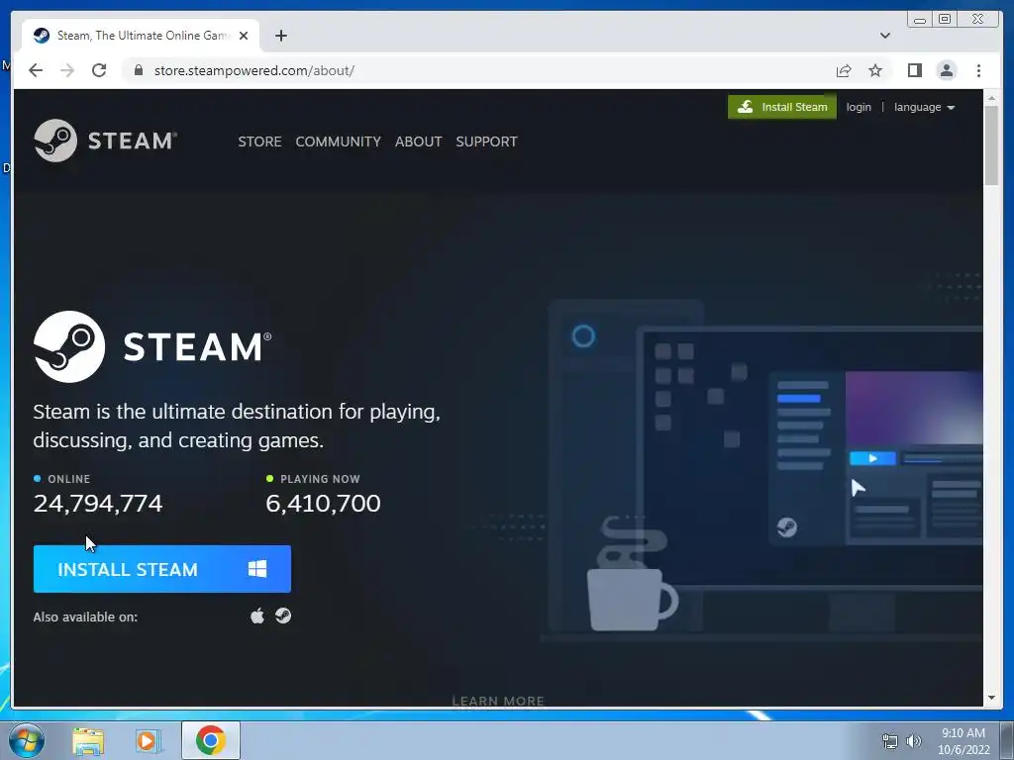Image resolution: width=1014 pixels, height=760 pixels.
Task: View site security lock information
Action: [x=138, y=70]
